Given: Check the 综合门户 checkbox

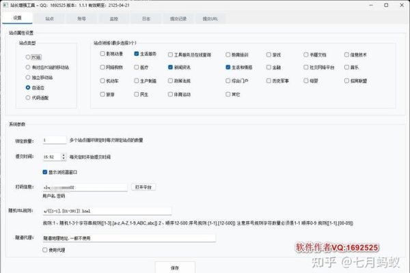Looking at the screenshot, I should tap(228, 81).
